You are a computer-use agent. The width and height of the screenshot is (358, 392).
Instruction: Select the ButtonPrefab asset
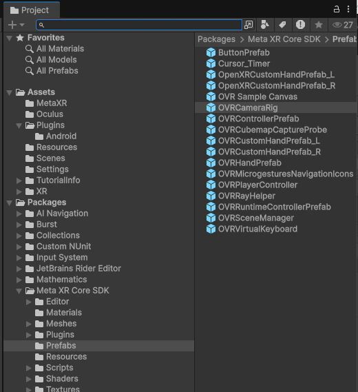238,53
